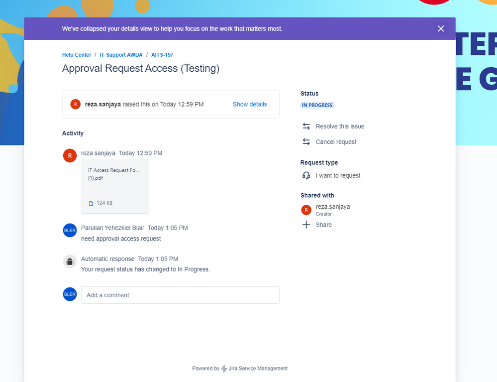Select Cancel request

(336, 142)
